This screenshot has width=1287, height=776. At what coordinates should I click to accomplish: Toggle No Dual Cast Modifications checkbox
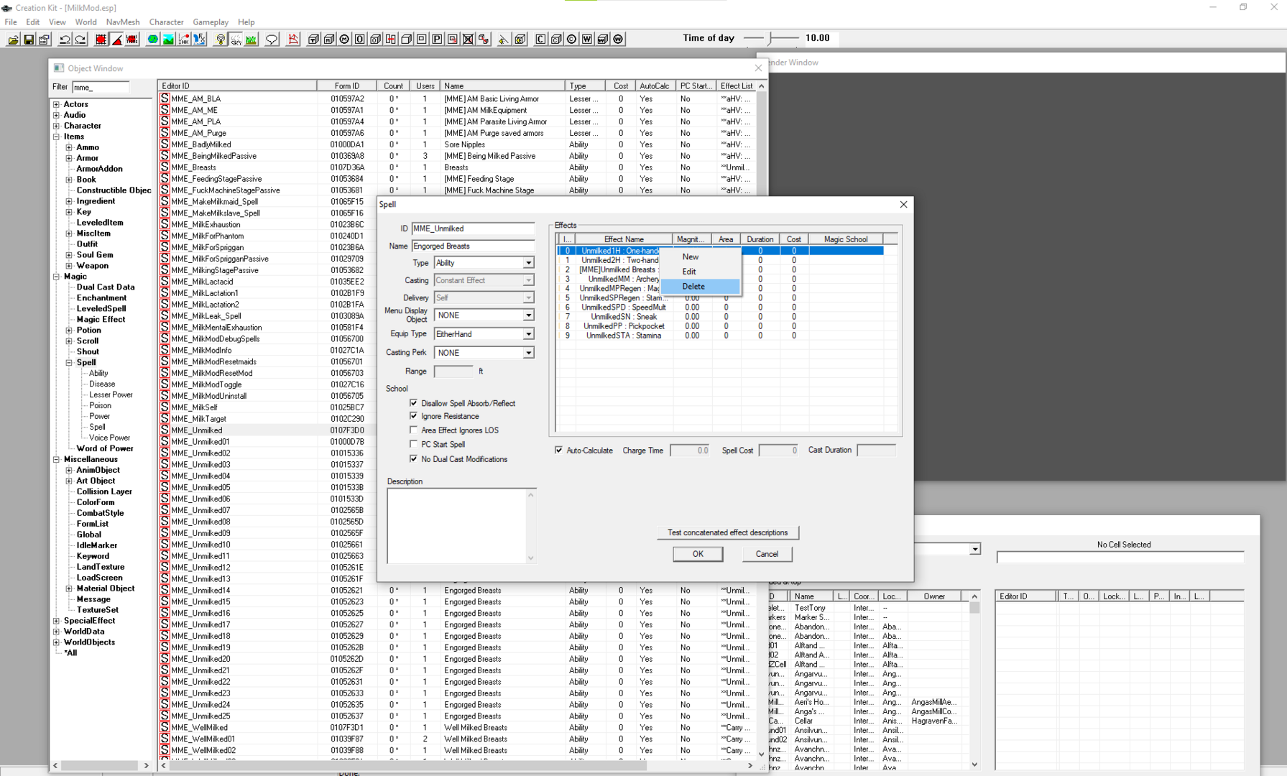pos(413,458)
